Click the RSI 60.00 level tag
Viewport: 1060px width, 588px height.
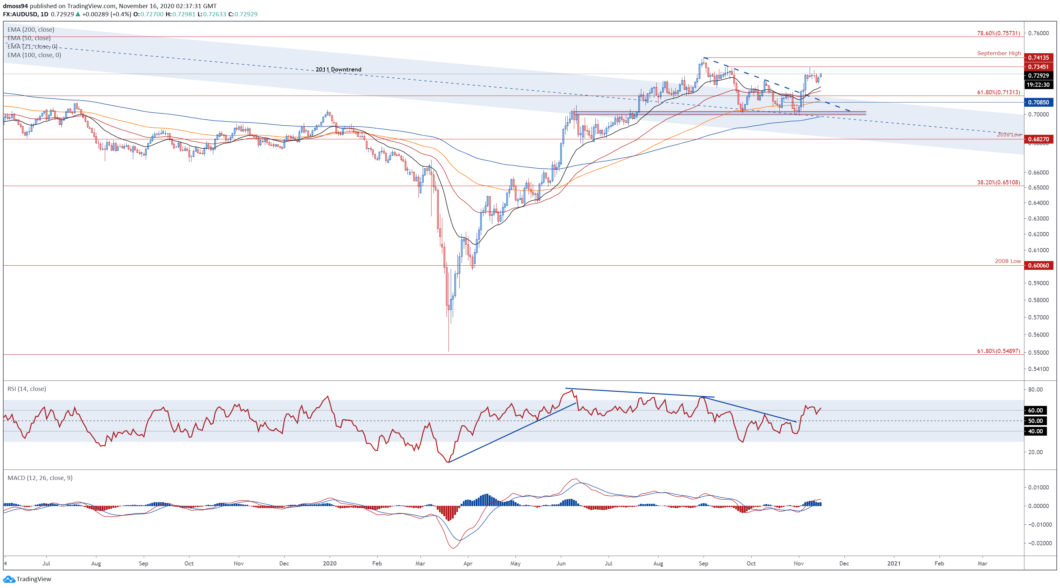pyautogui.click(x=1035, y=410)
